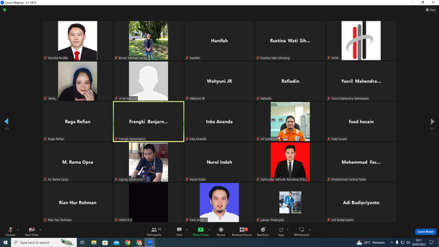Expand Whiteboards options arrow
This screenshot has height=247, width=439.
(310, 230)
